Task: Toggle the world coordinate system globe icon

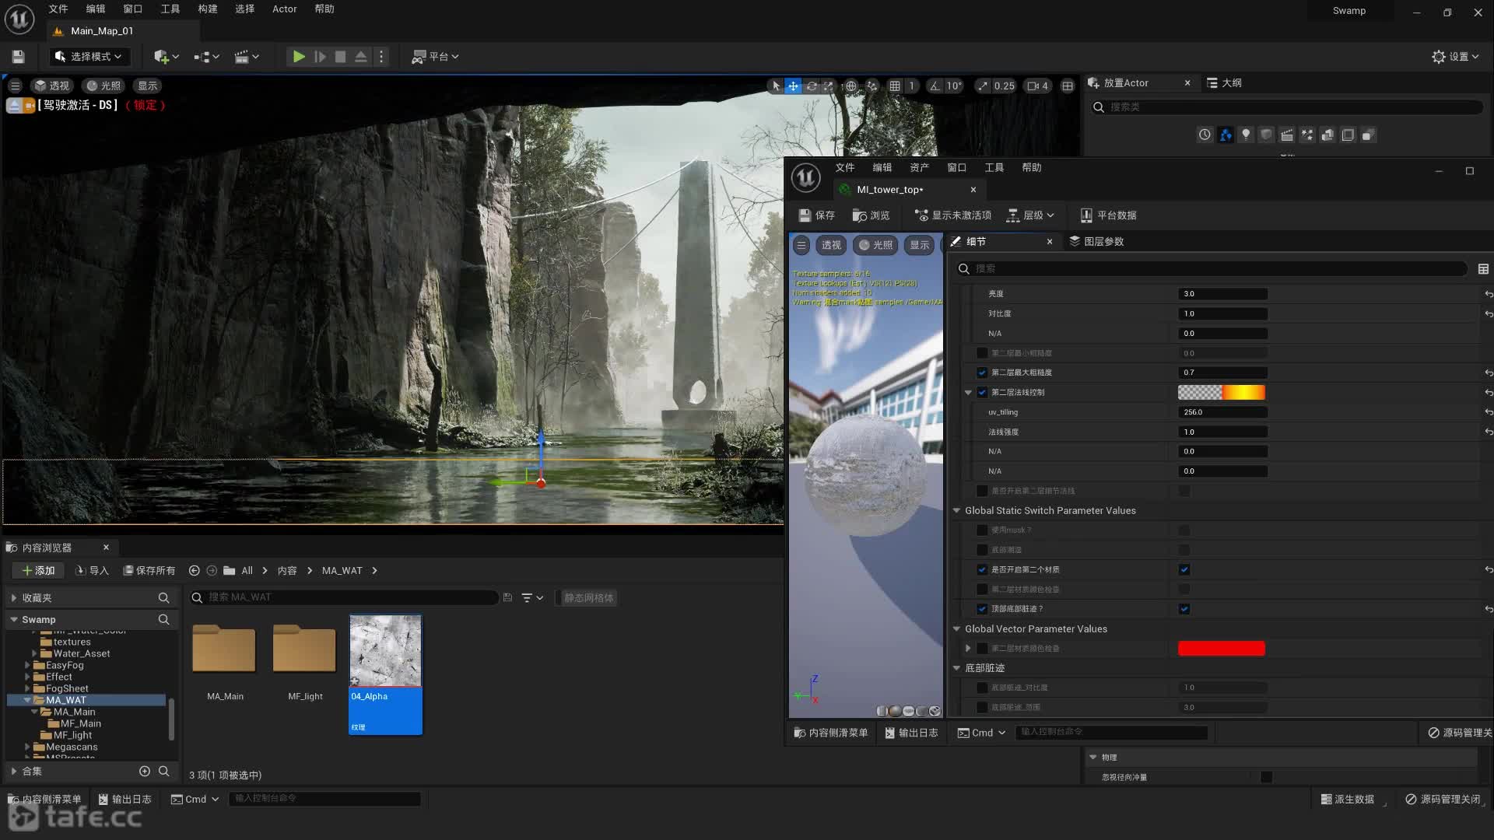Action: coord(851,86)
